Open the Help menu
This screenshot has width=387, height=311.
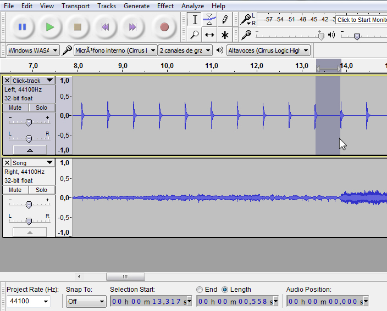pos(218,6)
